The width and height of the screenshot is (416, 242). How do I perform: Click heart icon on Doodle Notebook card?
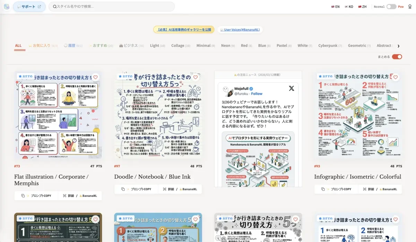point(196,77)
